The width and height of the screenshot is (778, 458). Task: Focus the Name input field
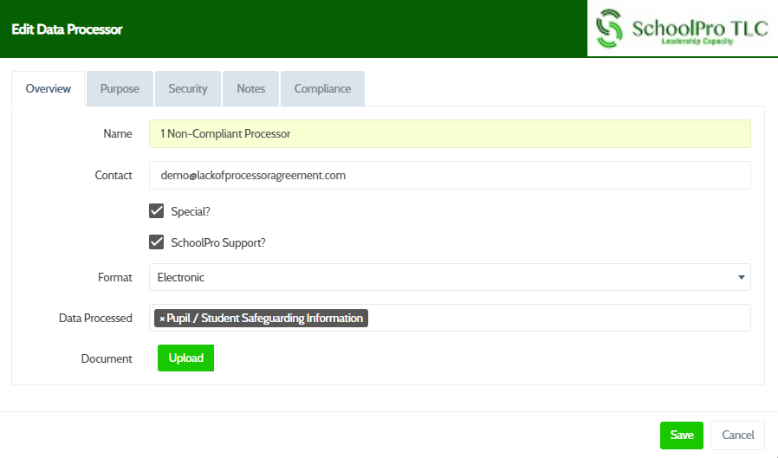point(449,134)
